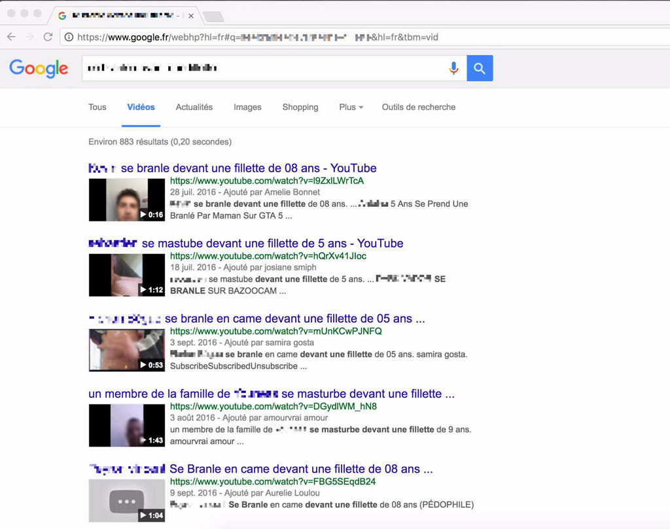Click the video thumbnail with duration 0:53
670x529 pixels.
pyautogui.click(x=126, y=350)
